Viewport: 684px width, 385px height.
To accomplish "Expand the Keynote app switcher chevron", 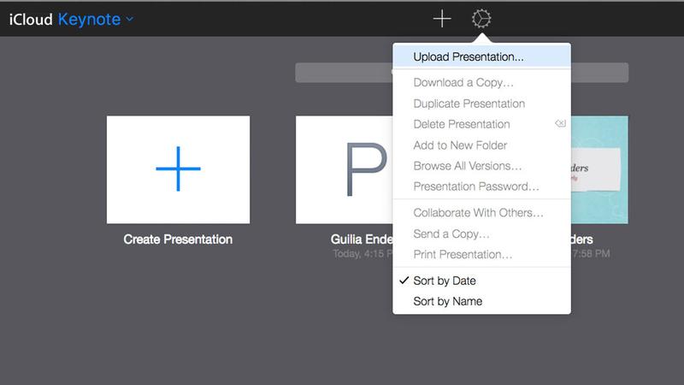I will [x=129, y=19].
